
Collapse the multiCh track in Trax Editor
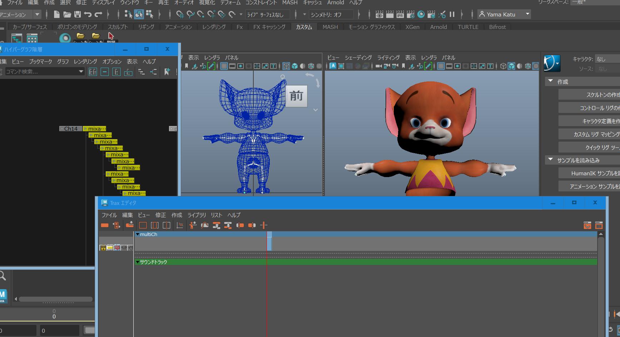tap(138, 235)
